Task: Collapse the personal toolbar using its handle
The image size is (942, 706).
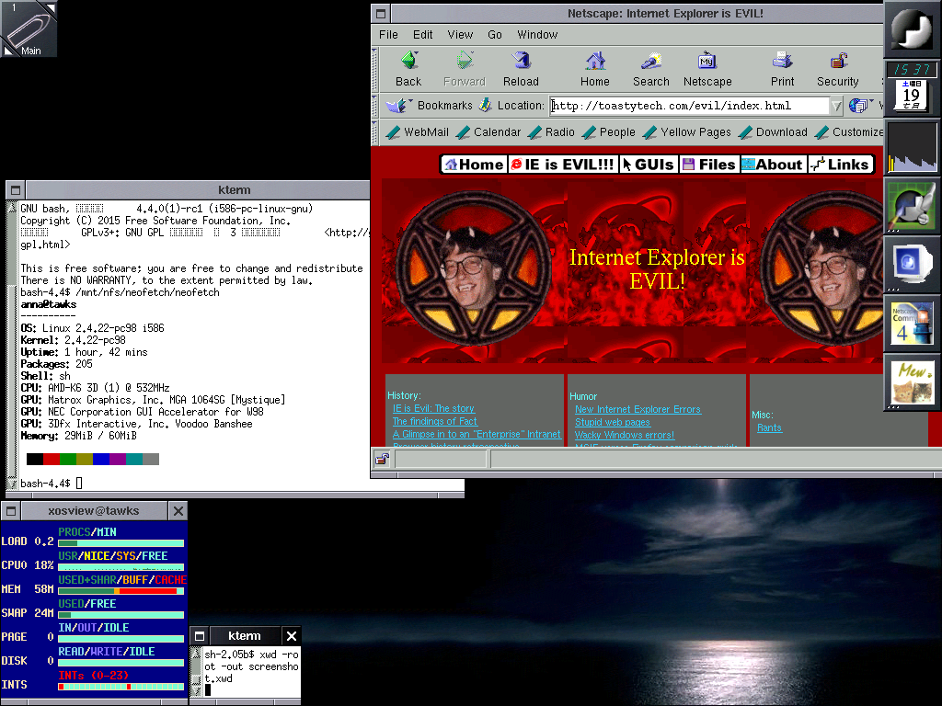Action: [375, 132]
